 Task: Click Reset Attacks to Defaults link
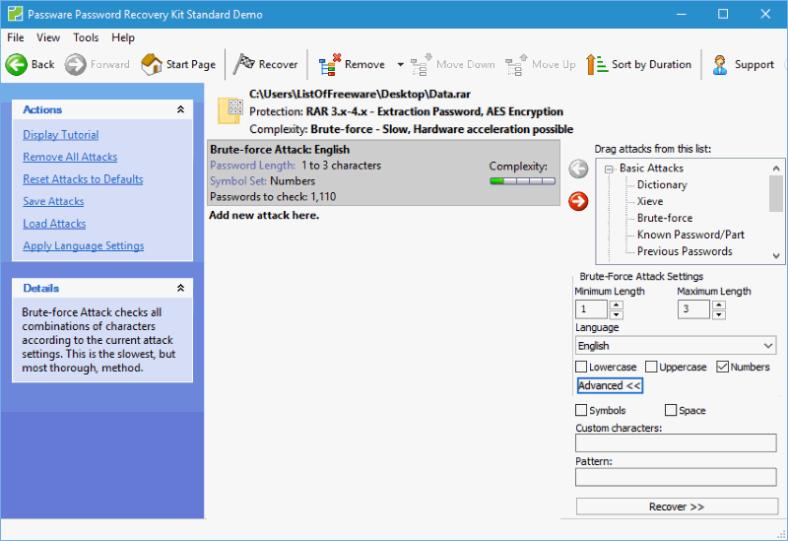pos(83,179)
